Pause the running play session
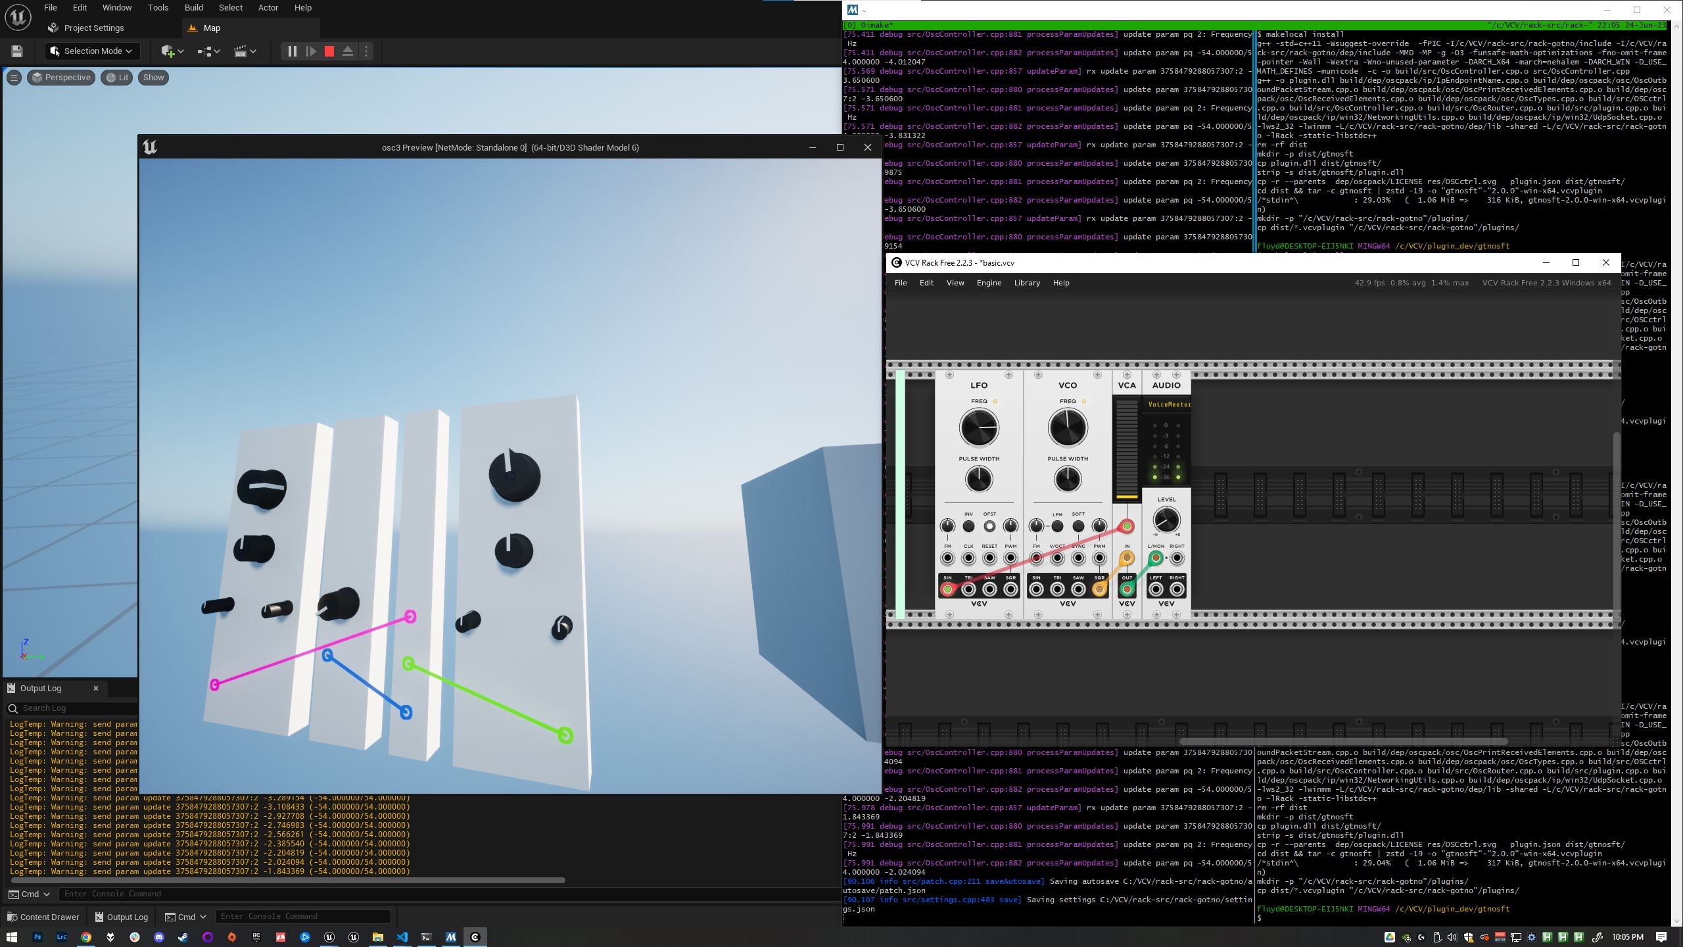Screen dimensions: 1683x947 (293, 51)
